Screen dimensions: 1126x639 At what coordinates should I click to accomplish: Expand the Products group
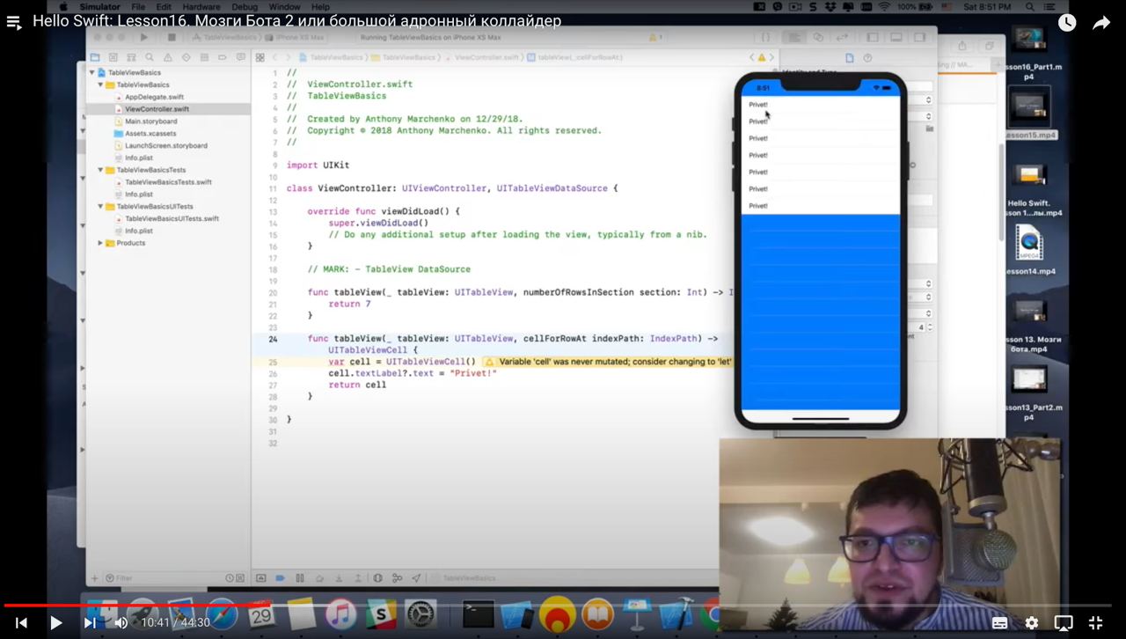[x=100, y=243]
